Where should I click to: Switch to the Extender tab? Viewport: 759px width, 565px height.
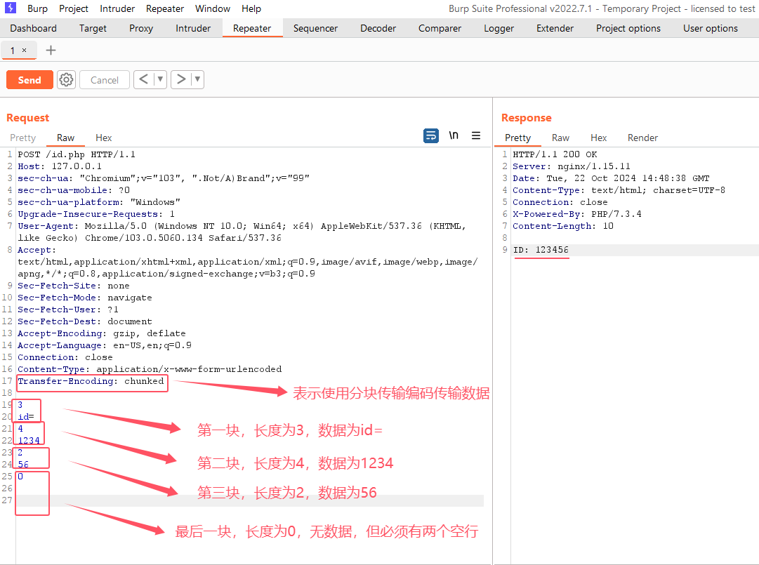(555, 29)
